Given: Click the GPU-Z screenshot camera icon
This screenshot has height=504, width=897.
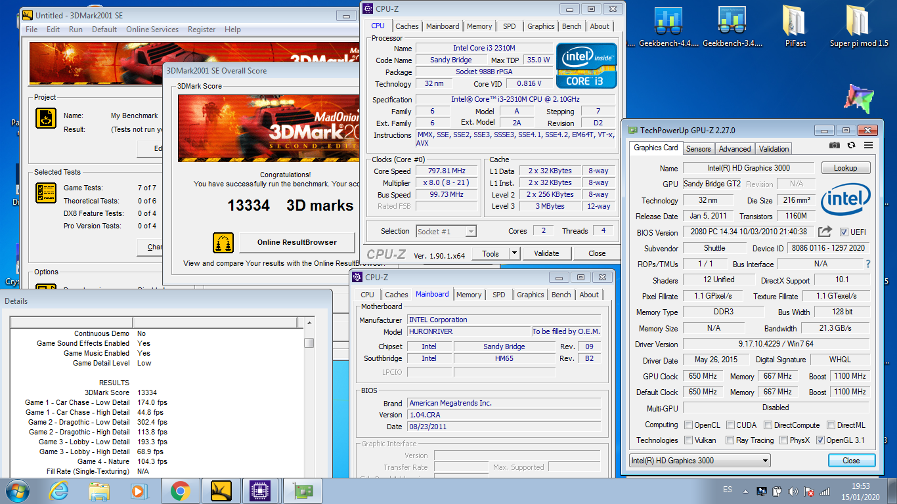Looking at the screenshot, I should pos(834,145).
